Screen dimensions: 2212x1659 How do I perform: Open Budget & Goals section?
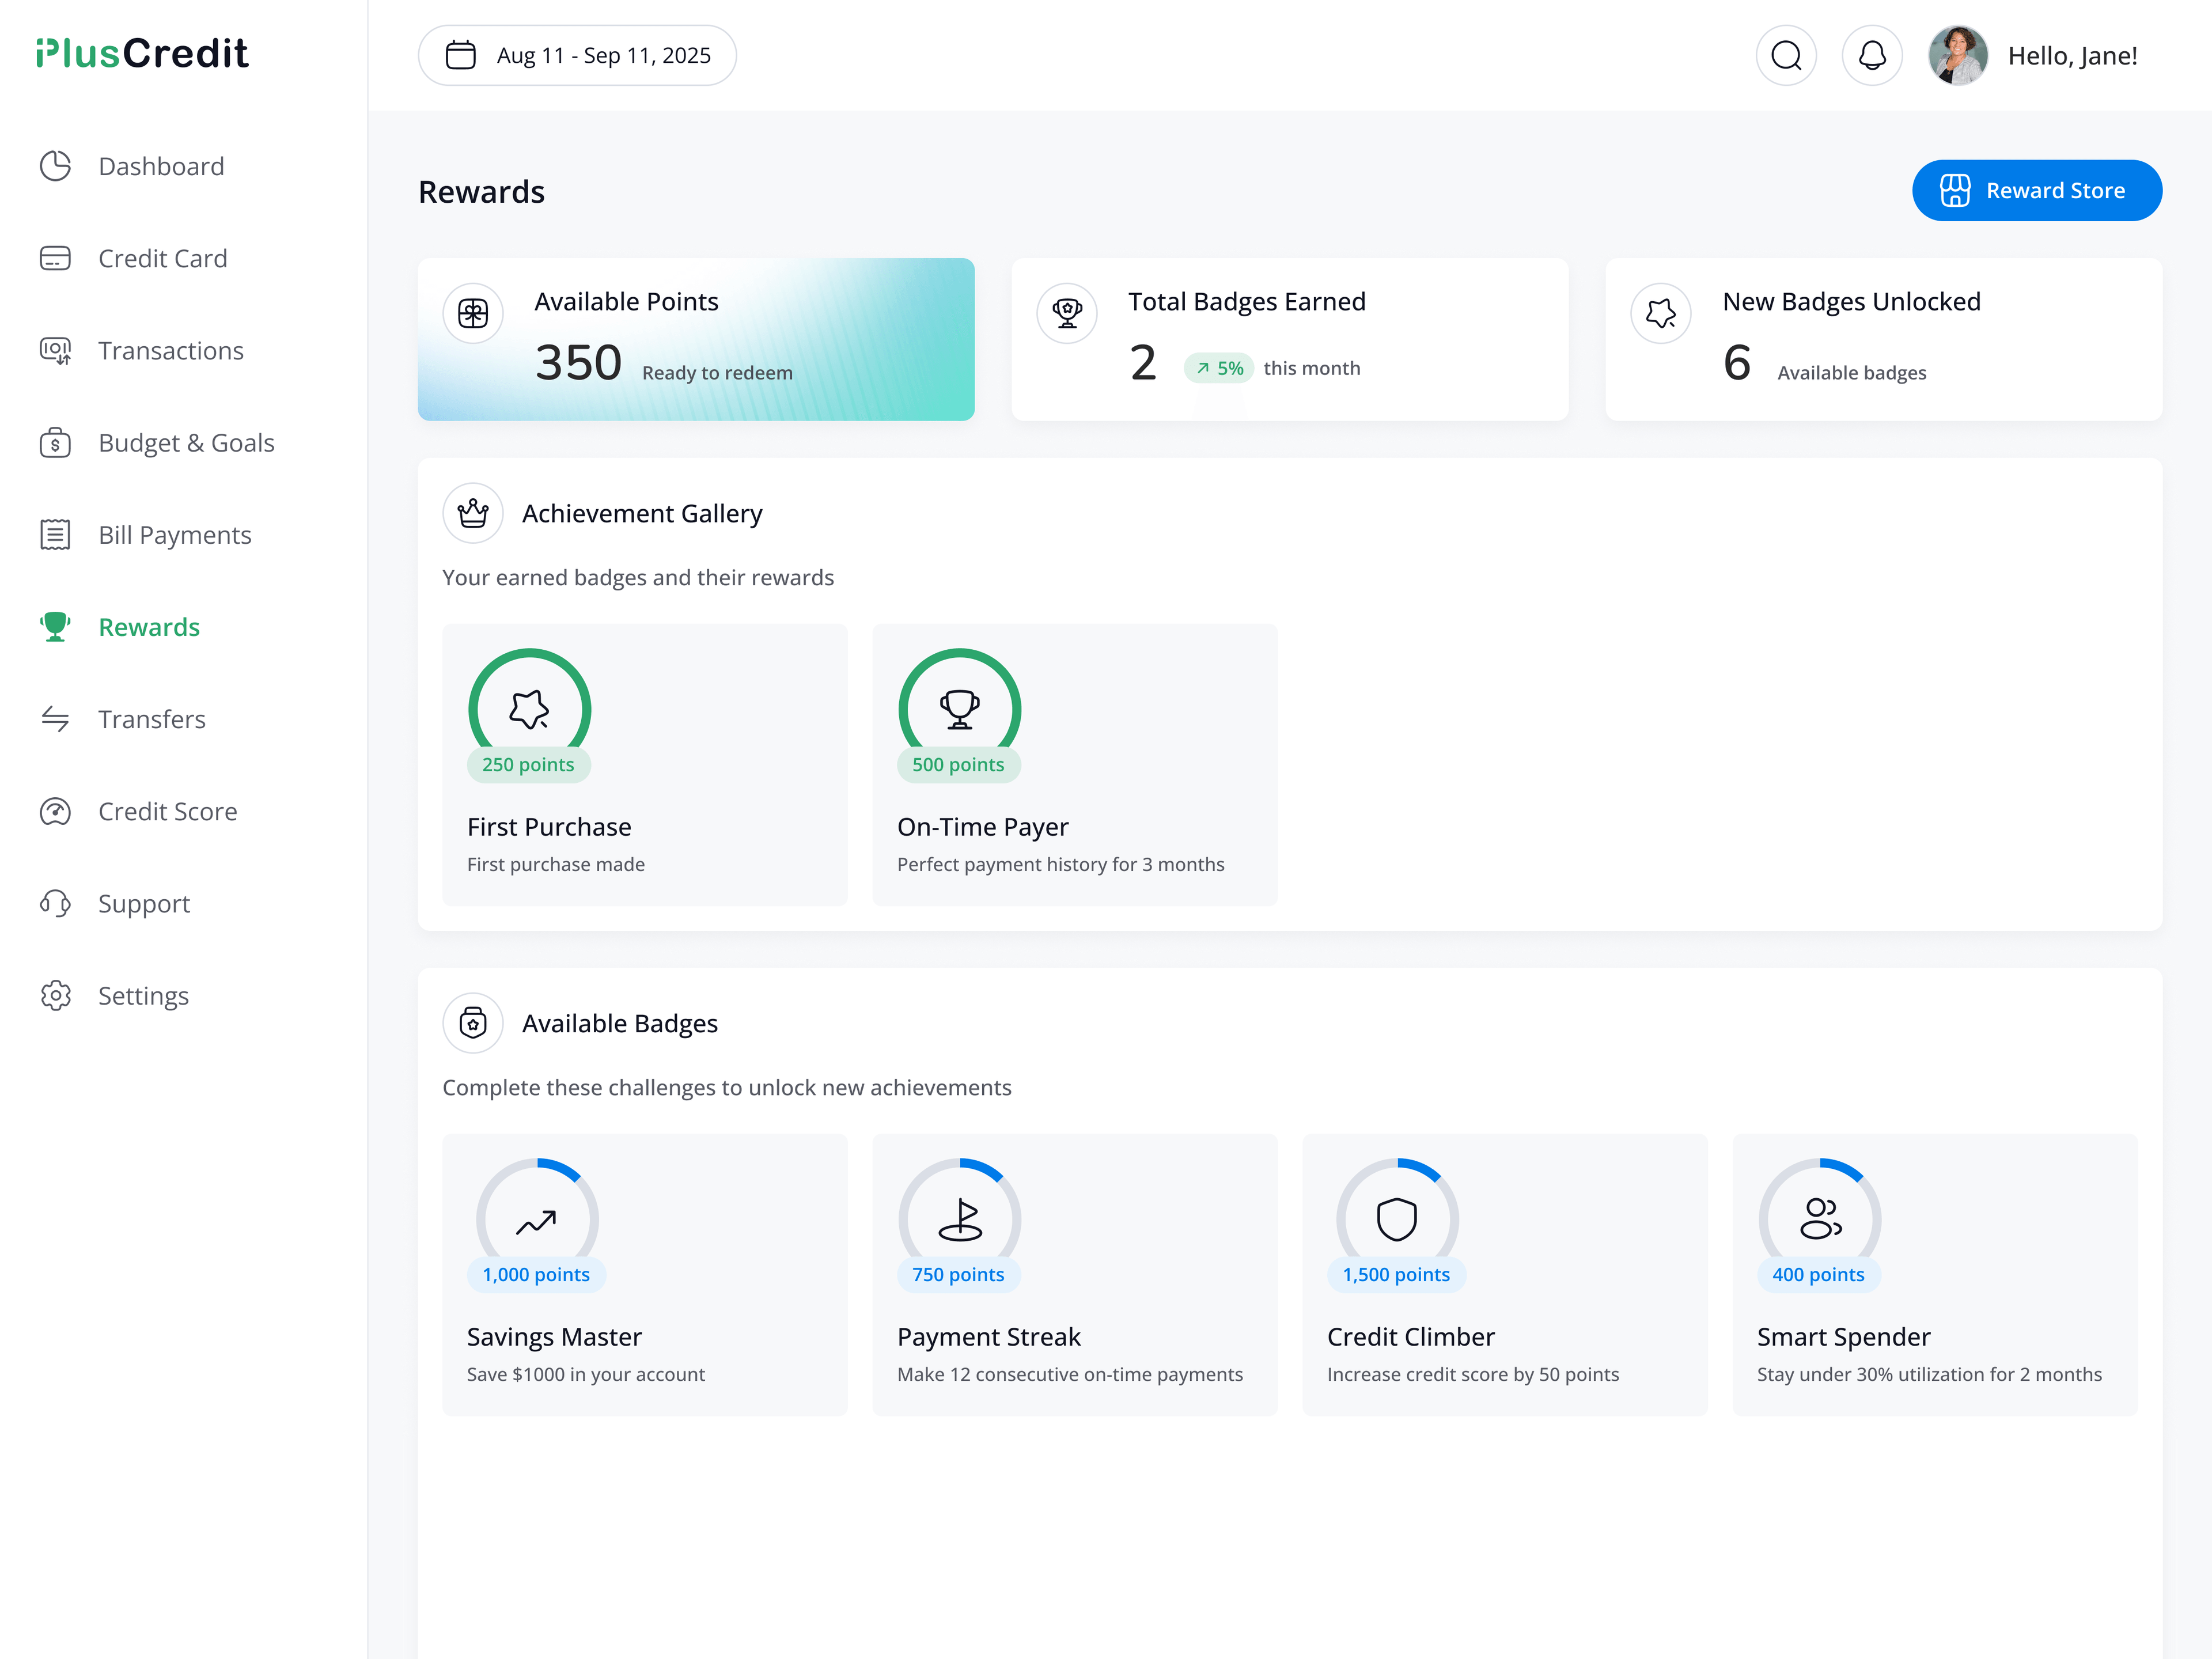pyautogui.click(x=157, y=443)
